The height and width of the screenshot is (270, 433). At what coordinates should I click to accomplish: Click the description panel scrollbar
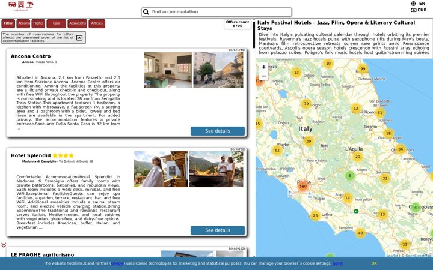[254, 34]
